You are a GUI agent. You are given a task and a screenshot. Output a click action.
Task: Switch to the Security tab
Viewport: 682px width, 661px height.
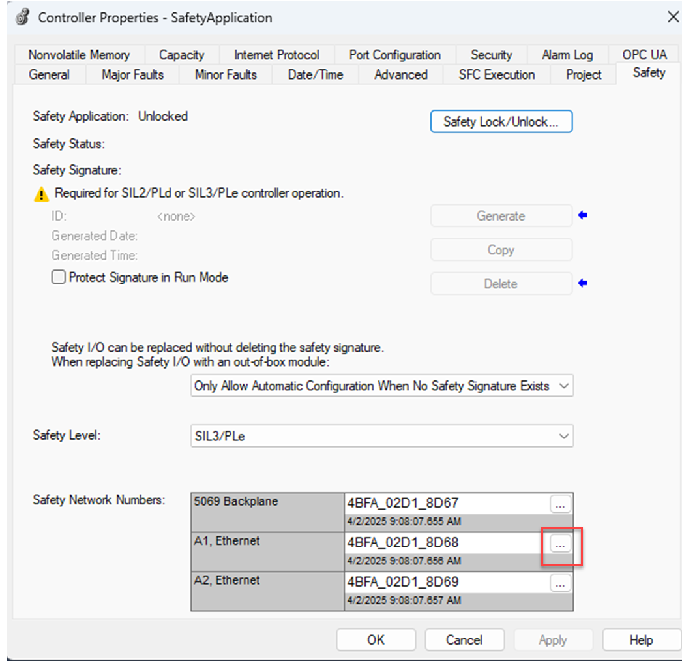pos(490,55)
